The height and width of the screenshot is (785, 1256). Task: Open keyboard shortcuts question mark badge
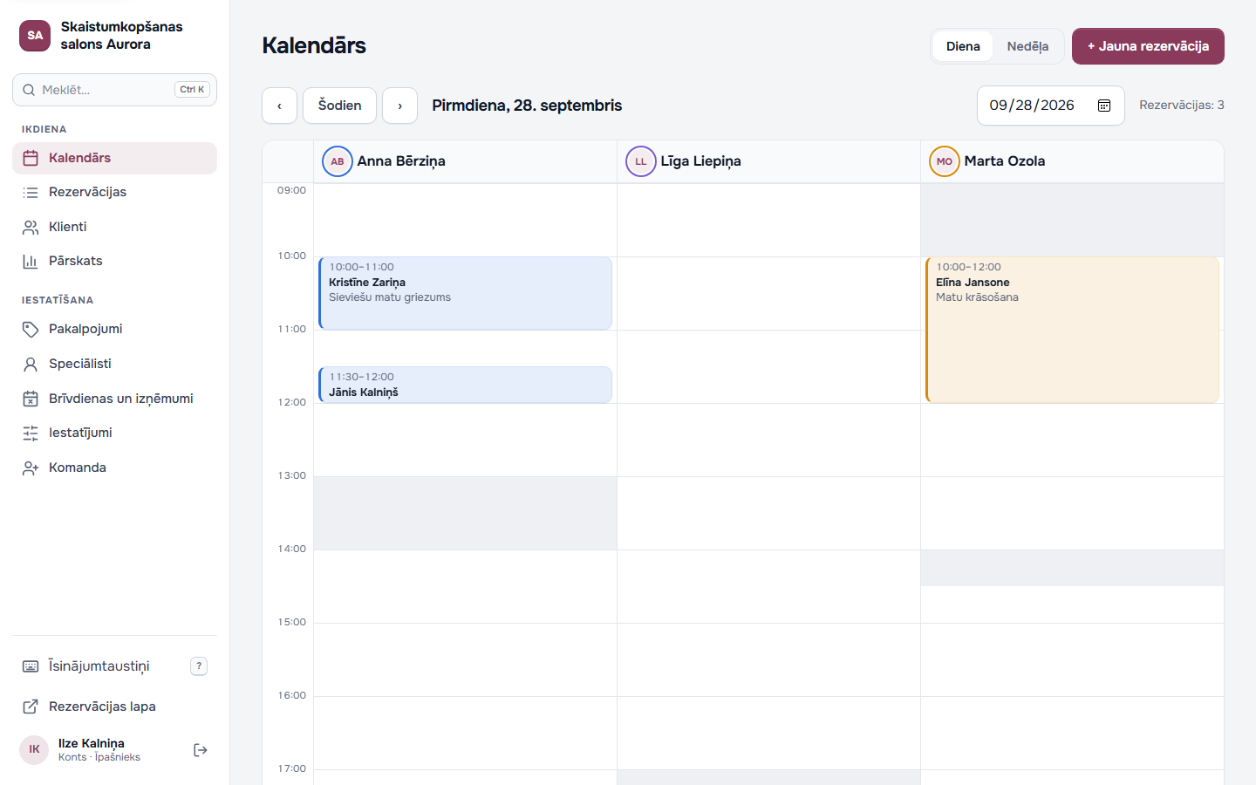point(199,666)
